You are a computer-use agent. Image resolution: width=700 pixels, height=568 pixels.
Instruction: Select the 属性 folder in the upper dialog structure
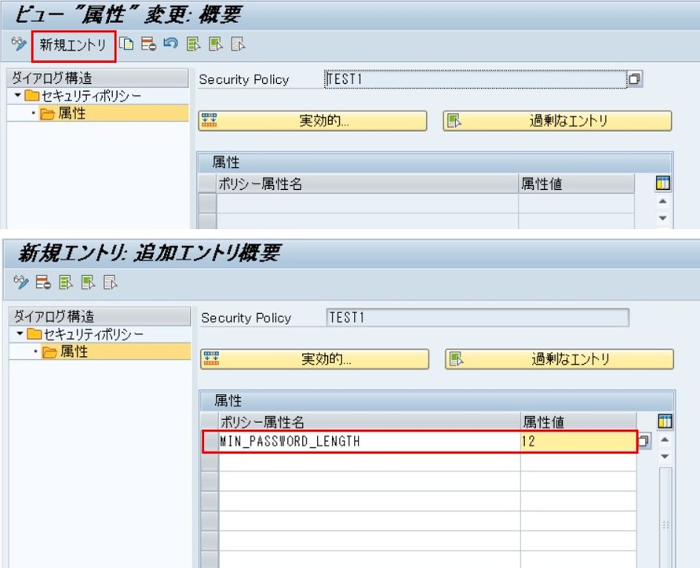pos(72,114)
